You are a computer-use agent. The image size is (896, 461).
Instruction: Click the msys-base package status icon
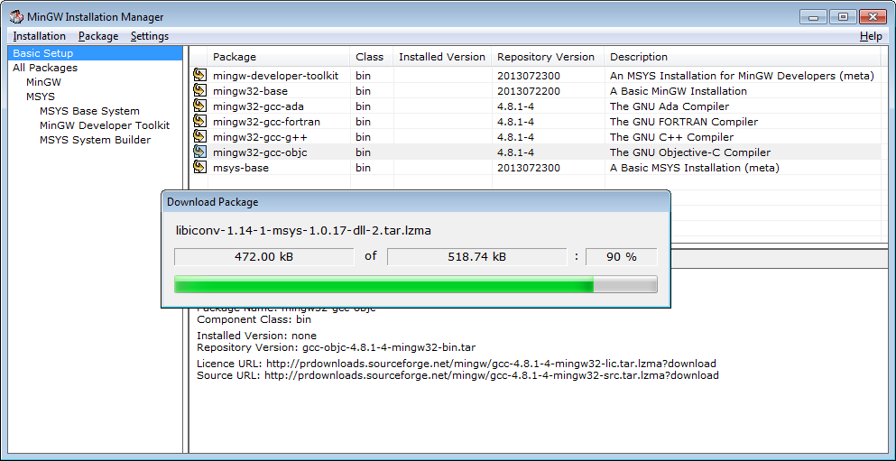[x=199, y=168]
